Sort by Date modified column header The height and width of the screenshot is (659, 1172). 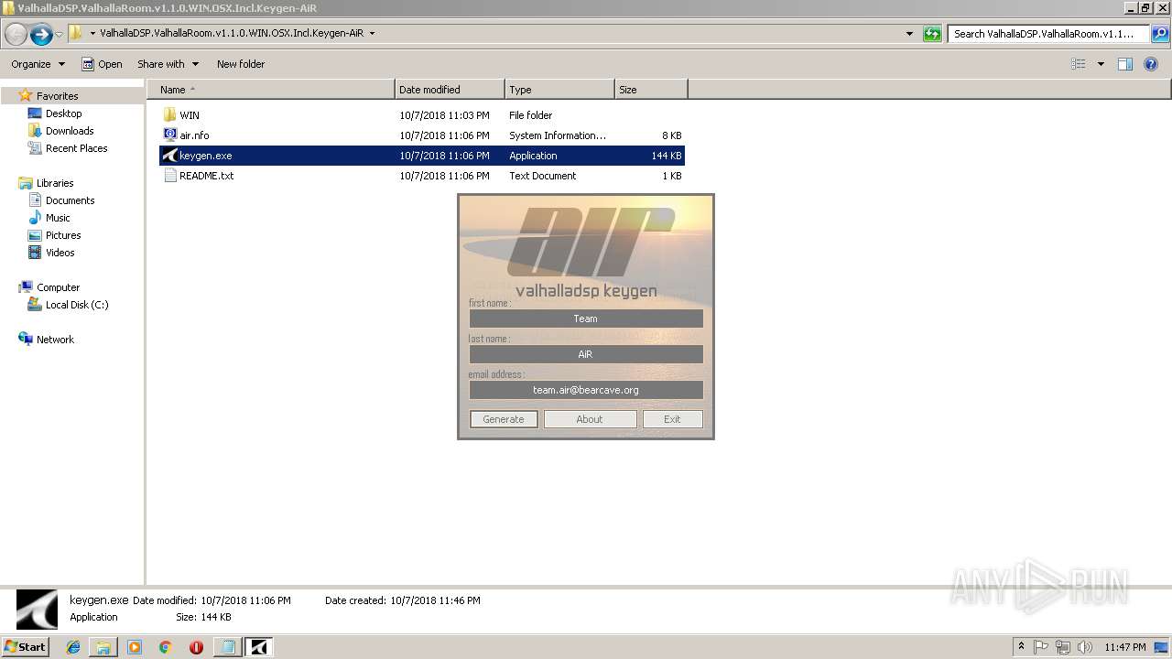click(x=450, y=90)
